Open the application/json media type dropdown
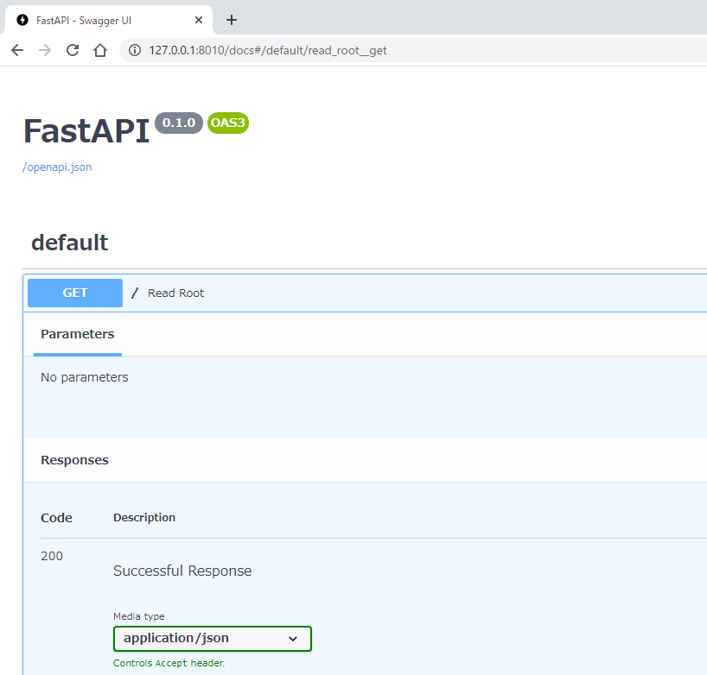The height and width of the screenshot is (675, 707). (213, 638)
